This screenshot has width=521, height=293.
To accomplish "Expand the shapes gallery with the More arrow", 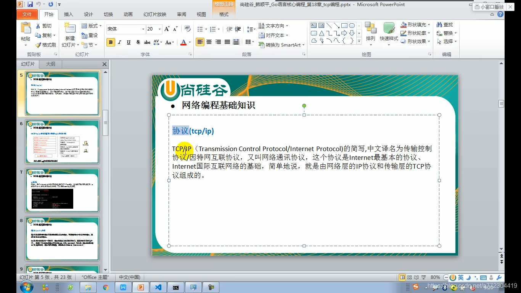I will (359, 41).
